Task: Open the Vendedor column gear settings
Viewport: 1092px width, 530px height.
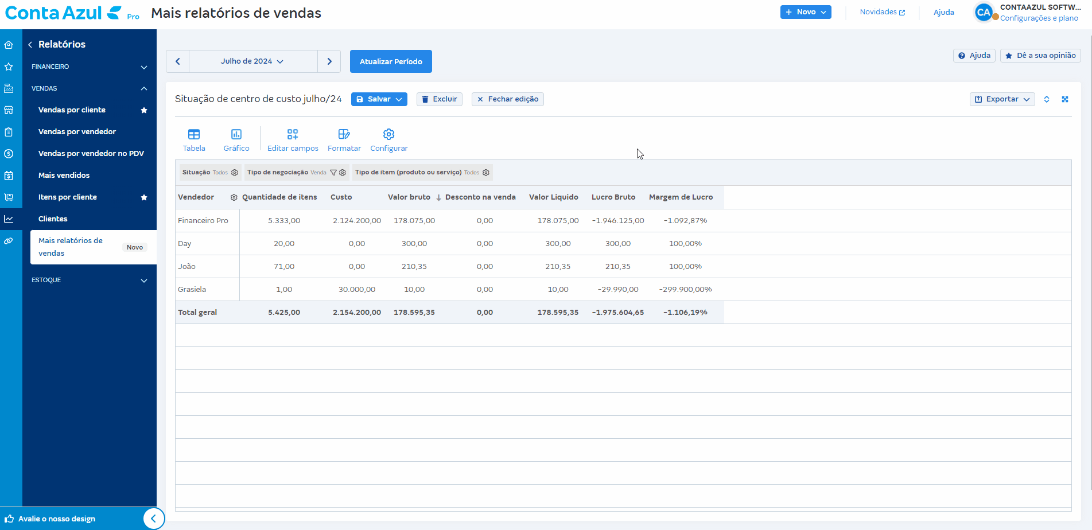Action: pos(234,197)
